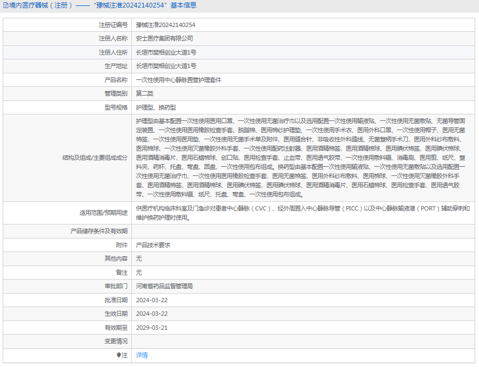Click the 附件 row label
This screenshot has width=479, height=367.
(122, 245)
